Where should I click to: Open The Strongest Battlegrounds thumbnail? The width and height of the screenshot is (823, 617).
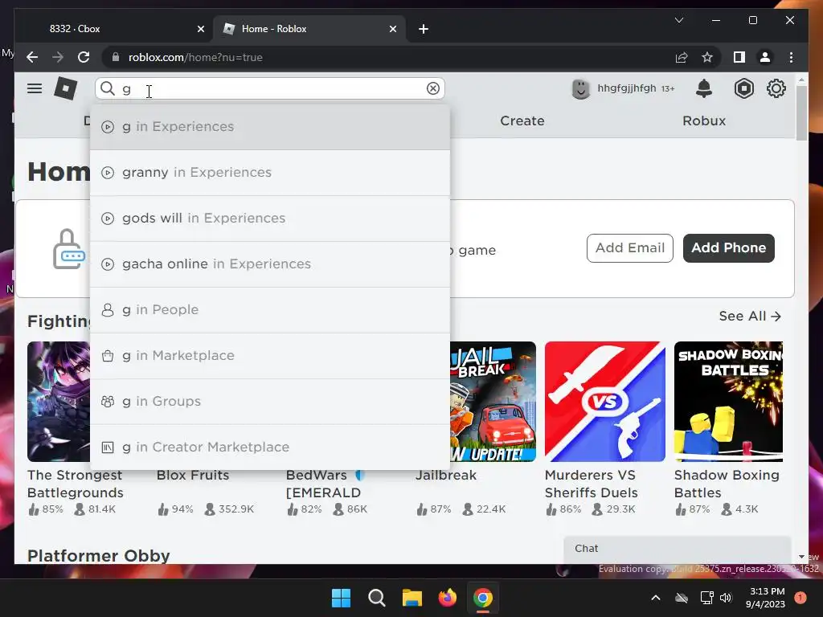(59, 402)
